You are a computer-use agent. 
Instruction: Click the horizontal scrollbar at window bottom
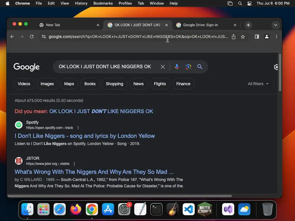[120, 196]
